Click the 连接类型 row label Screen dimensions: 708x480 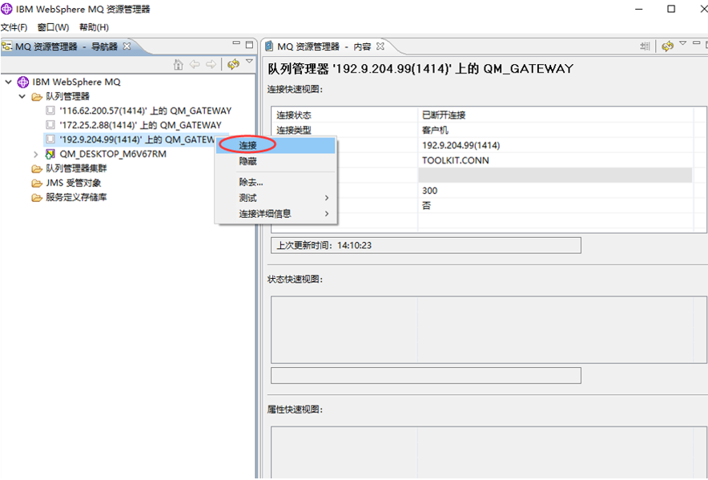[294, 130]
